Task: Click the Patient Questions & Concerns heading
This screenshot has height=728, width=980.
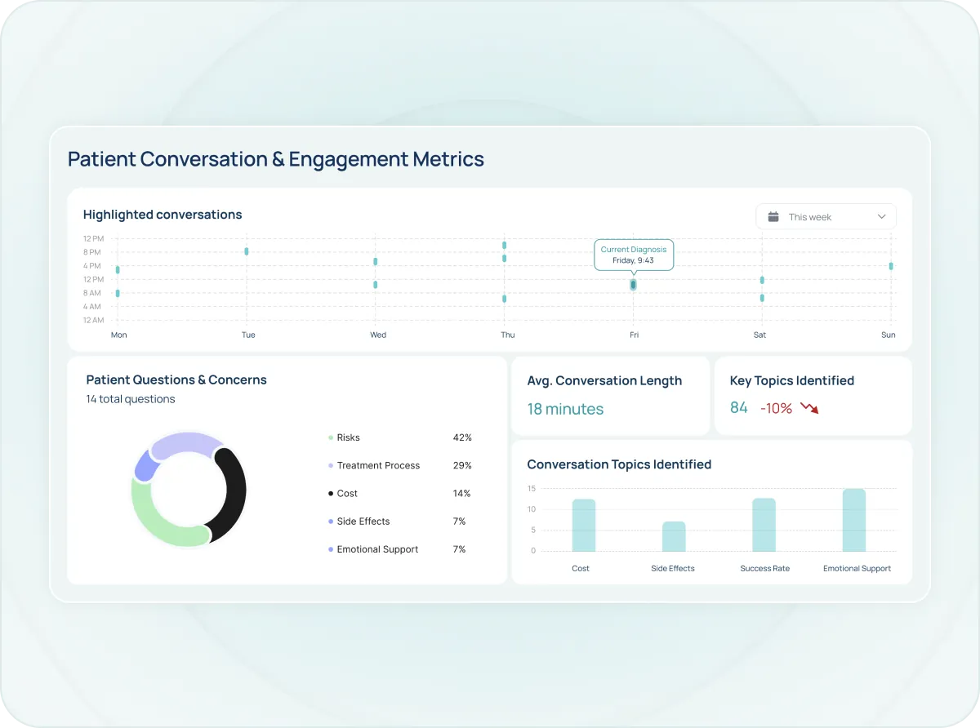Action: (x=176, y=380)
